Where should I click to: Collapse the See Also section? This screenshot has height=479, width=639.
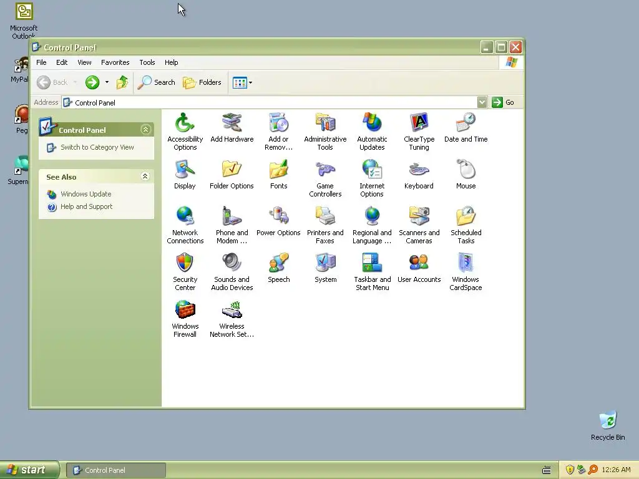coord(145,176)
